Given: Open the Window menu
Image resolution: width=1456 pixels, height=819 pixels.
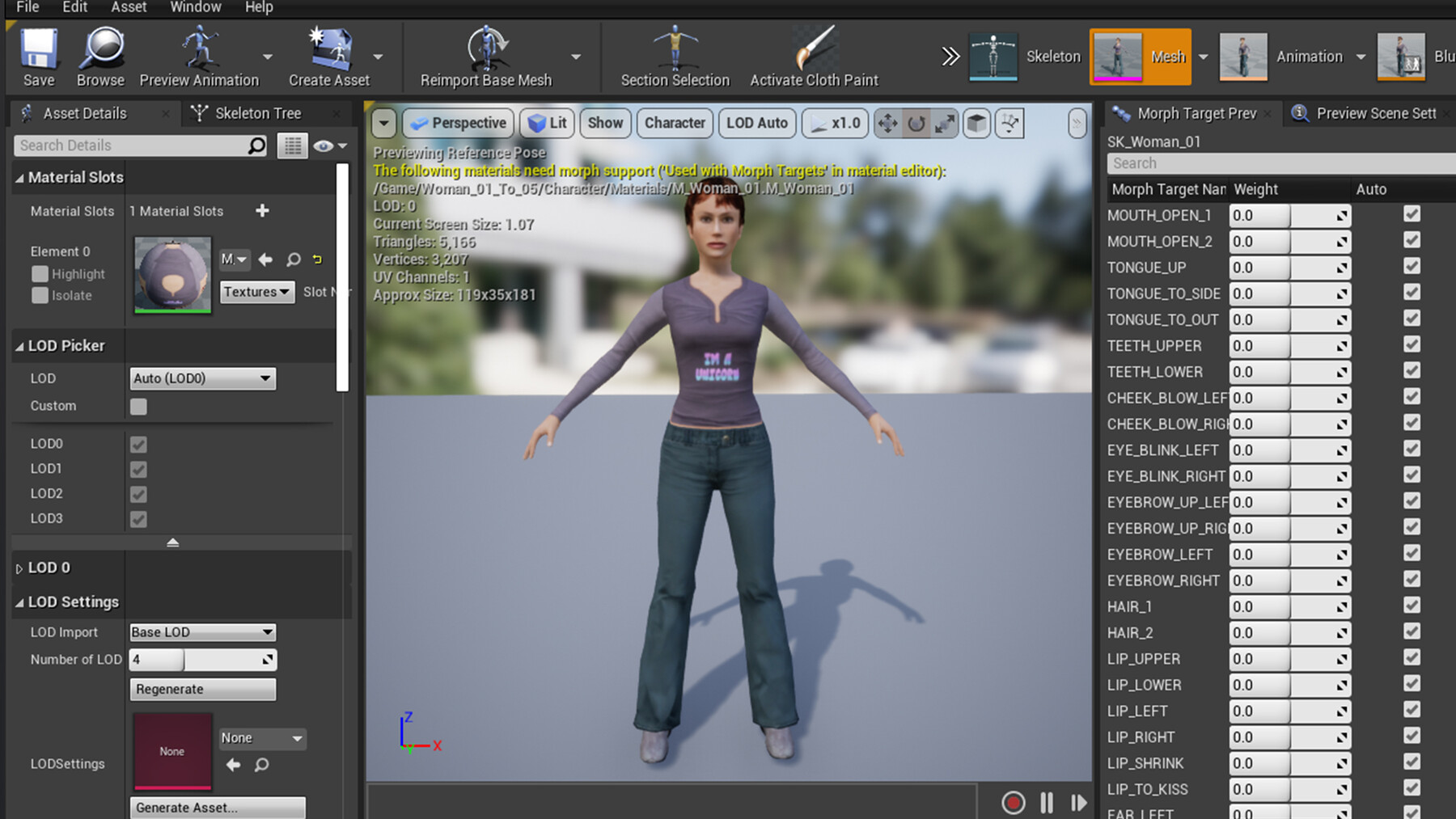Looking at the screenshot, I should tap(195, 7).
